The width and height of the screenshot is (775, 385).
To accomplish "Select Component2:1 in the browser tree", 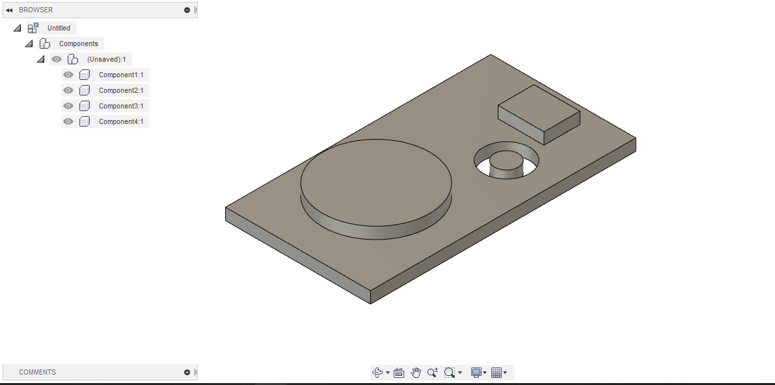I will coord(121,90).
